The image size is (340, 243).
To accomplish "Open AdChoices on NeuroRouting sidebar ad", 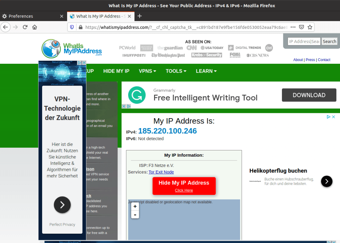I will click(80, 63).
